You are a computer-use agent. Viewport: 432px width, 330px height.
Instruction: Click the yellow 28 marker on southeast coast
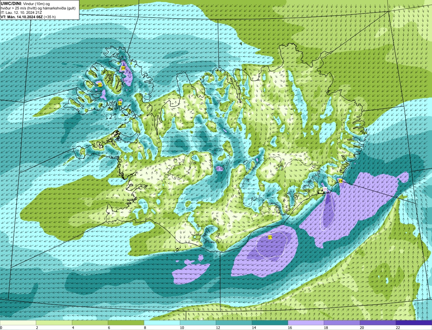pos(341,181)
